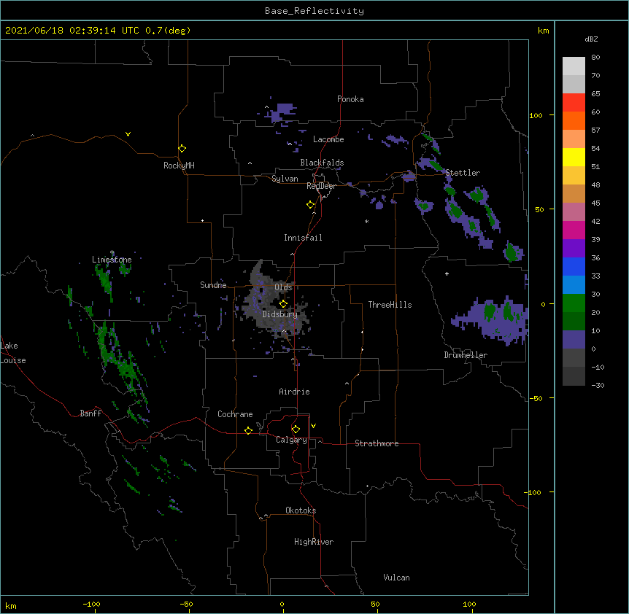
Task: Click the 45 legend value
Action: [595, 203]
